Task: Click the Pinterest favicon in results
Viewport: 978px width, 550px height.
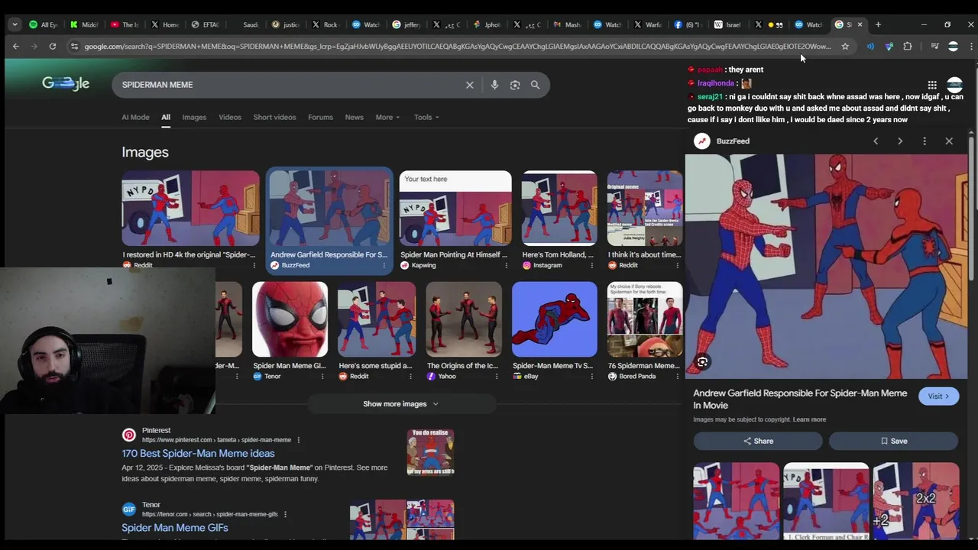Action: pyautogui.click(x=129, y=435)
